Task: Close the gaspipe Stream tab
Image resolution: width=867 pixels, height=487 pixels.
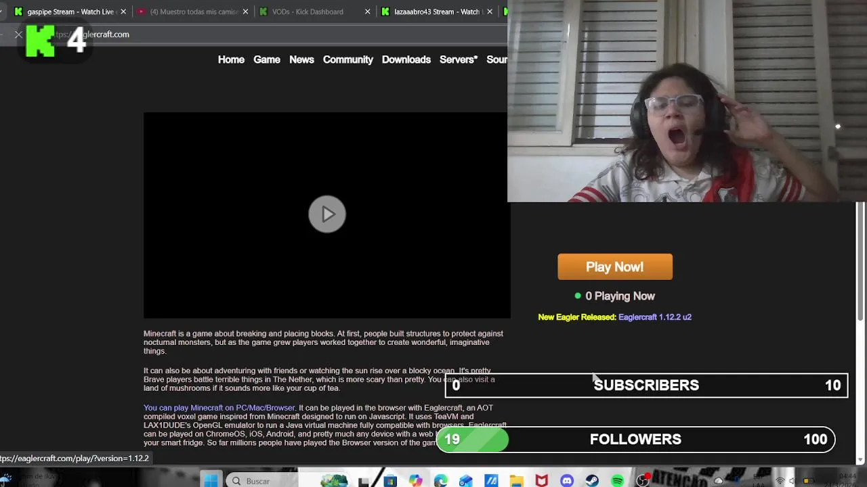Action: click(123, 11)
